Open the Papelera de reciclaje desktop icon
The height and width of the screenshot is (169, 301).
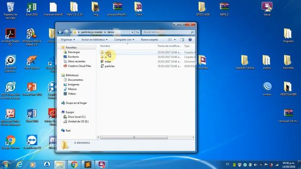click(x=10, y=10)
